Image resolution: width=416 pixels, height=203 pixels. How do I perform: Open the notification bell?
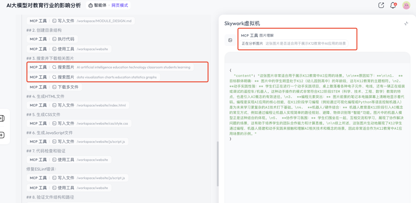(x=393, y=5)
